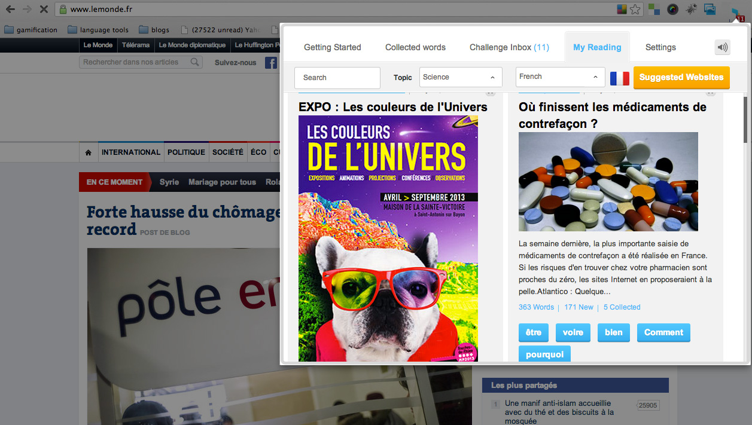Open the blogs bookmarks folder
The height and width of the screenshot is (425, 752).
point(154,30)
